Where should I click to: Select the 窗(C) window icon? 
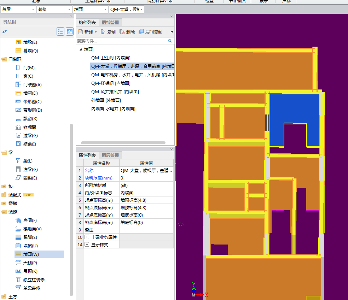coord(18,76)
